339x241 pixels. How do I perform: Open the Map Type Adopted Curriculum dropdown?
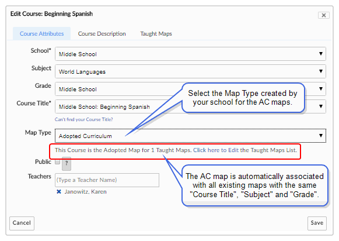coord(190,136)
